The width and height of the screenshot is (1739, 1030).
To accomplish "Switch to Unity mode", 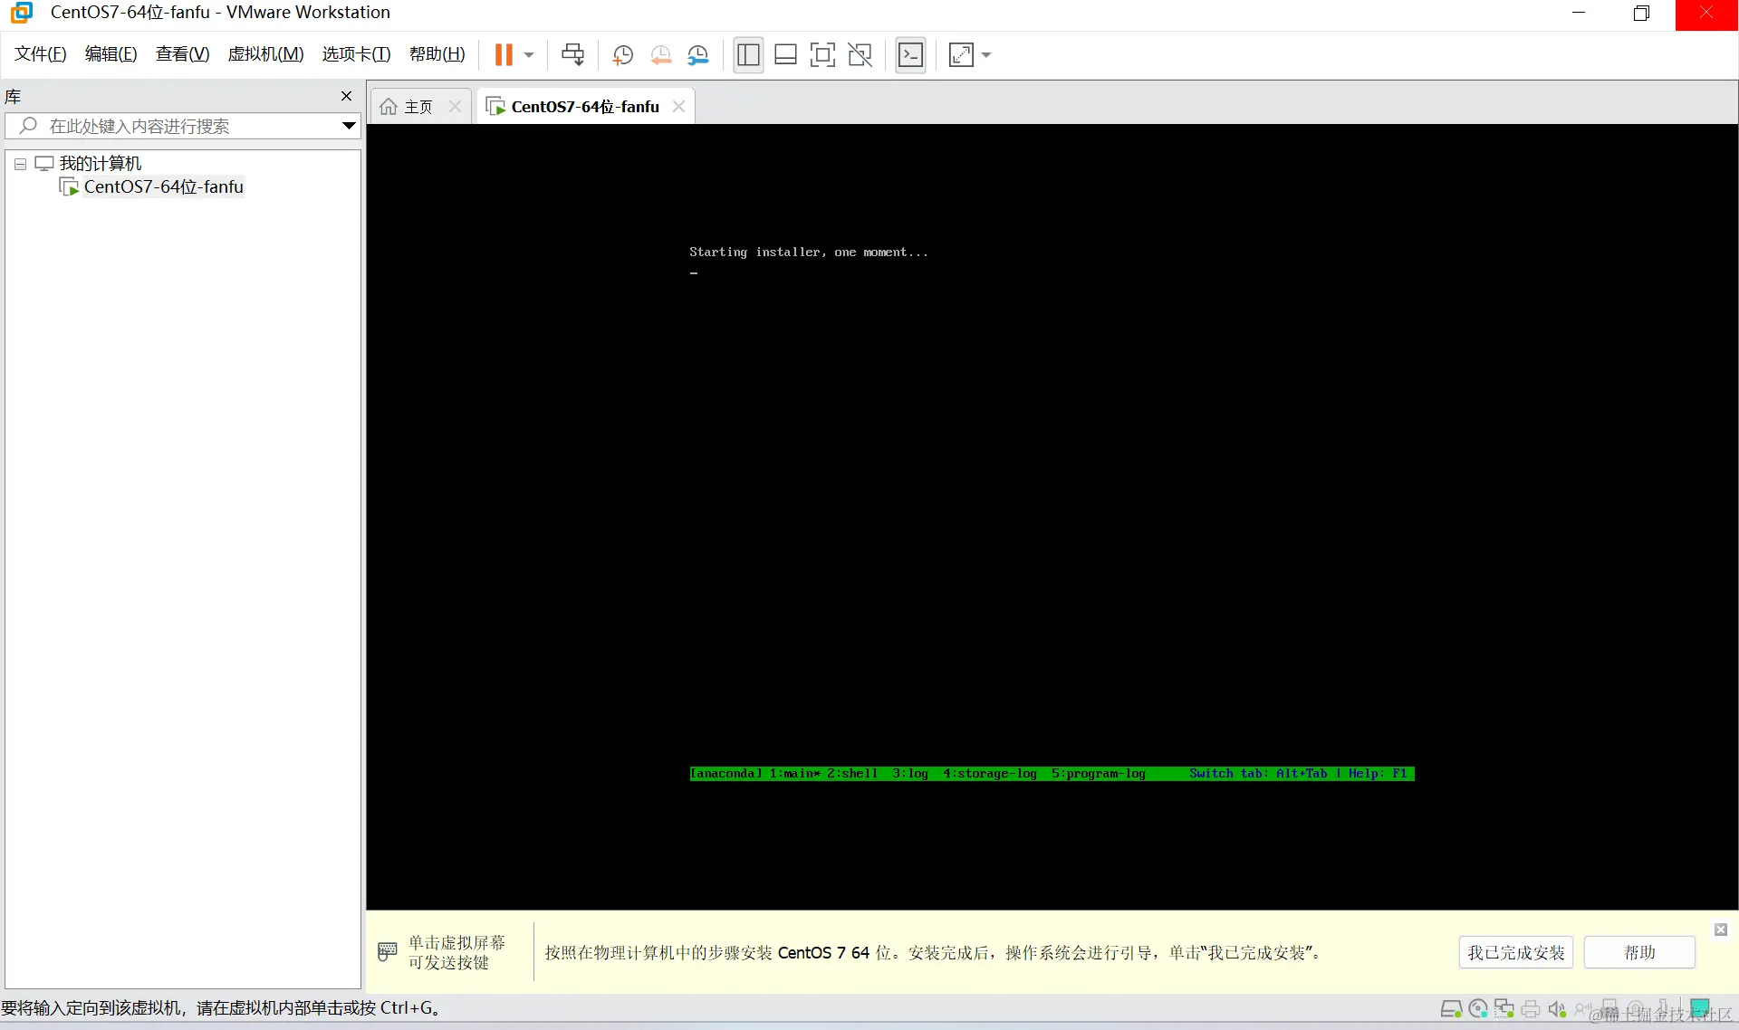I will point(860,55).
